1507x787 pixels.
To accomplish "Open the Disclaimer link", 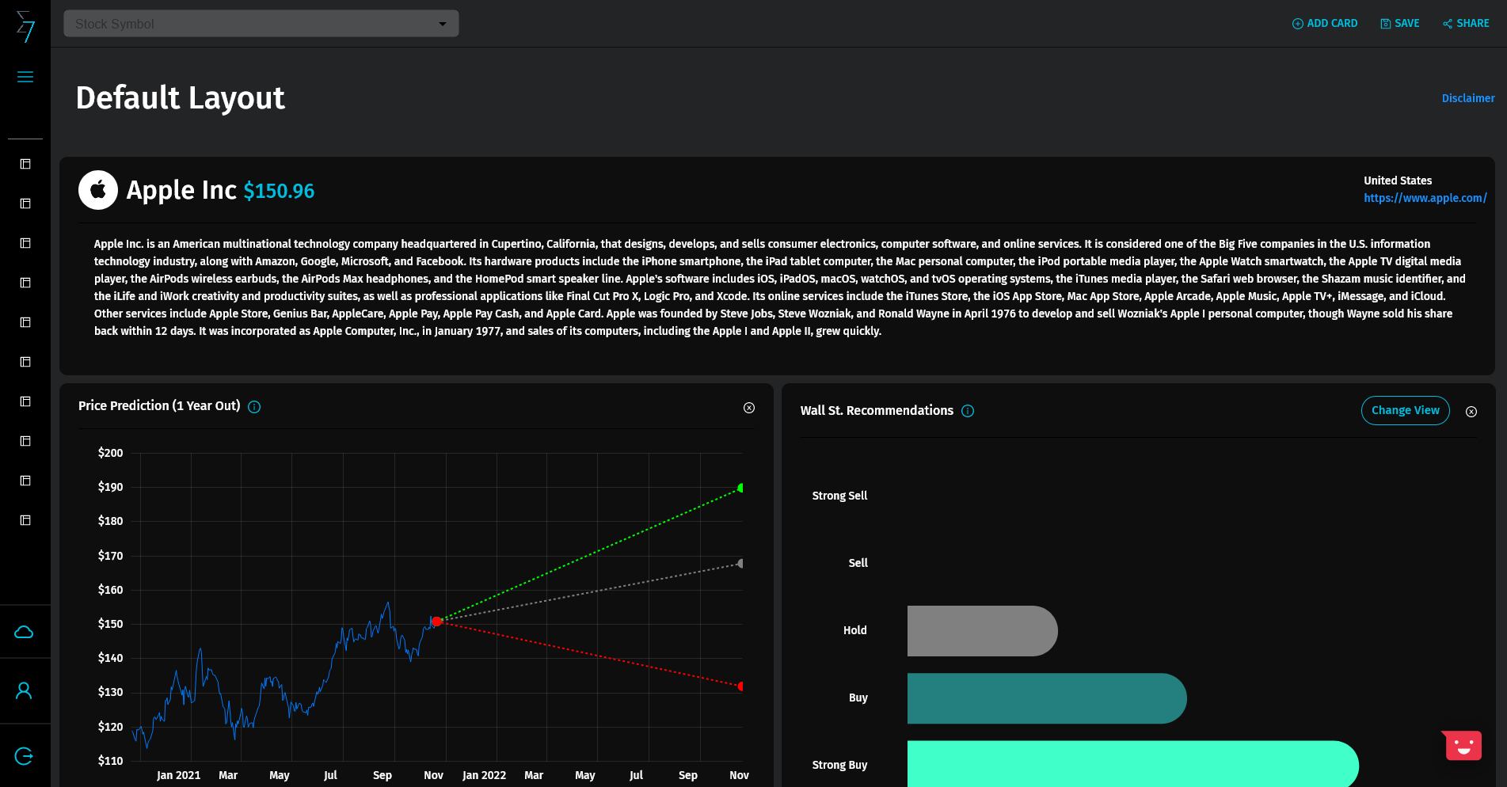I will tap(1468, 98).
